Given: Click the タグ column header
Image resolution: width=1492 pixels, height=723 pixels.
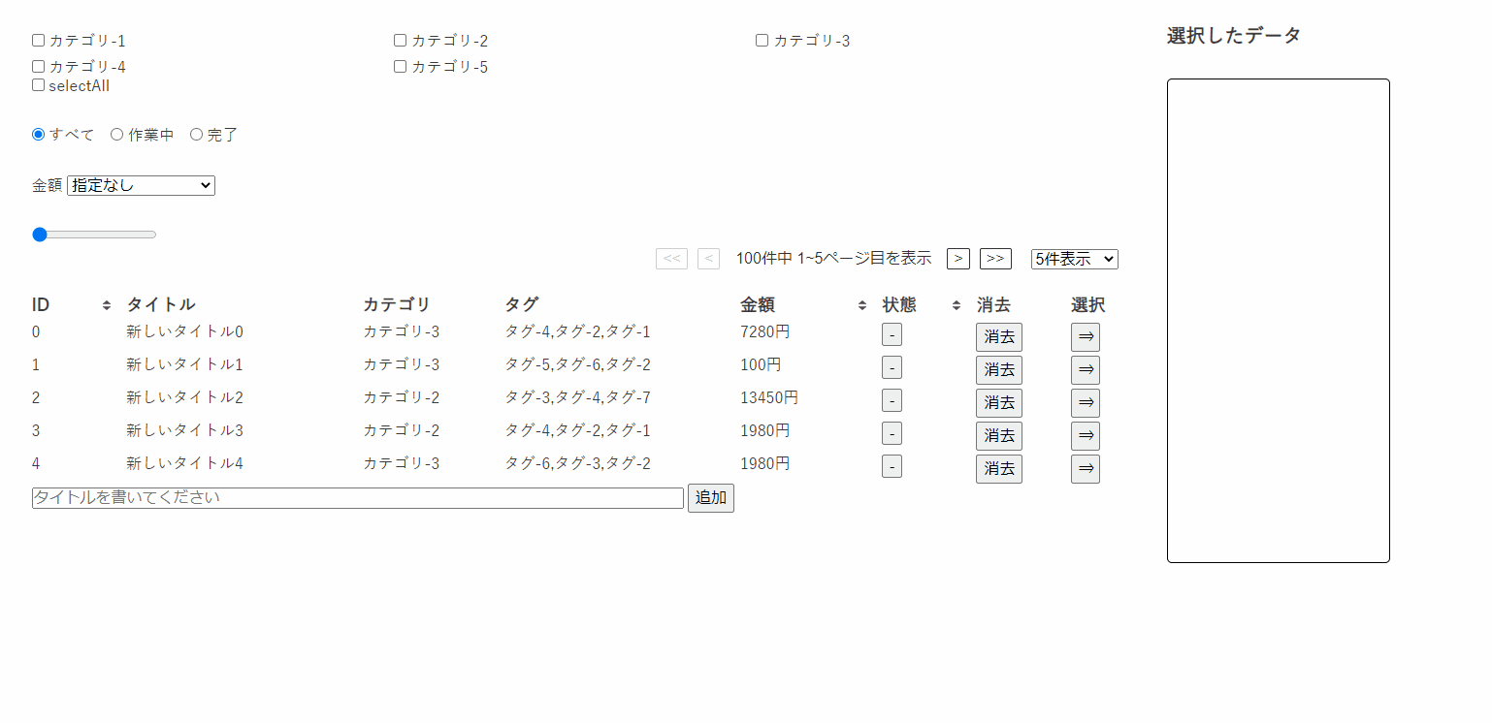Looking at the screenshot, I should coord(521,305).
